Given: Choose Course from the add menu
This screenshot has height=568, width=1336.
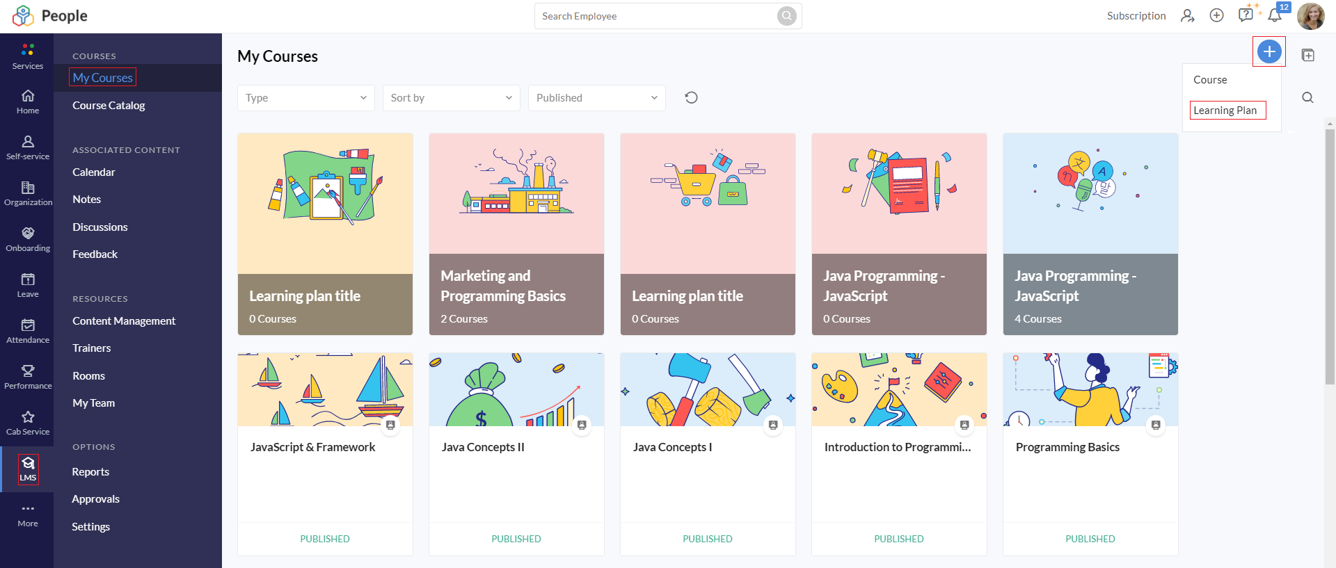Looking at the screenshot, I should [x=1210, y=80].
